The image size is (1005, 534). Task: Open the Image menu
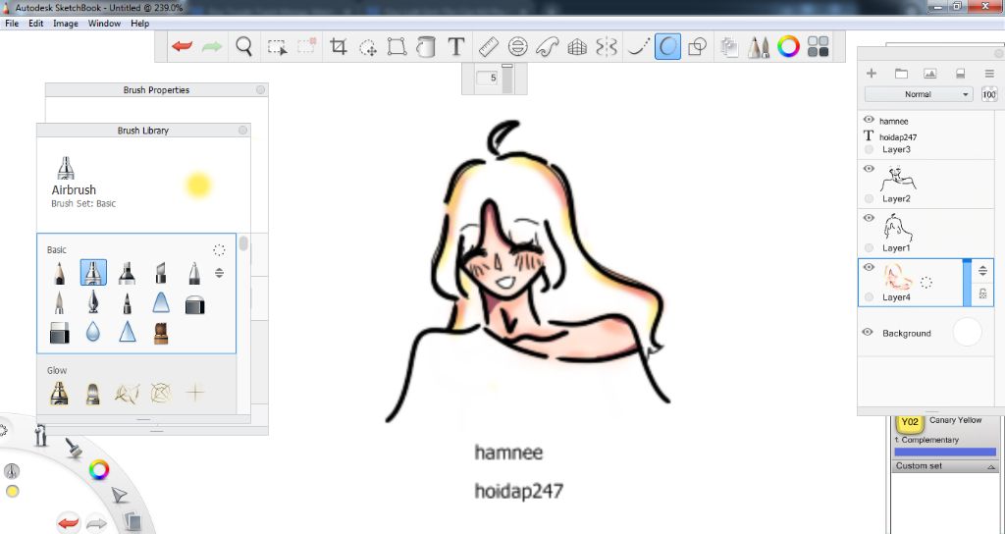pos(66,24)
